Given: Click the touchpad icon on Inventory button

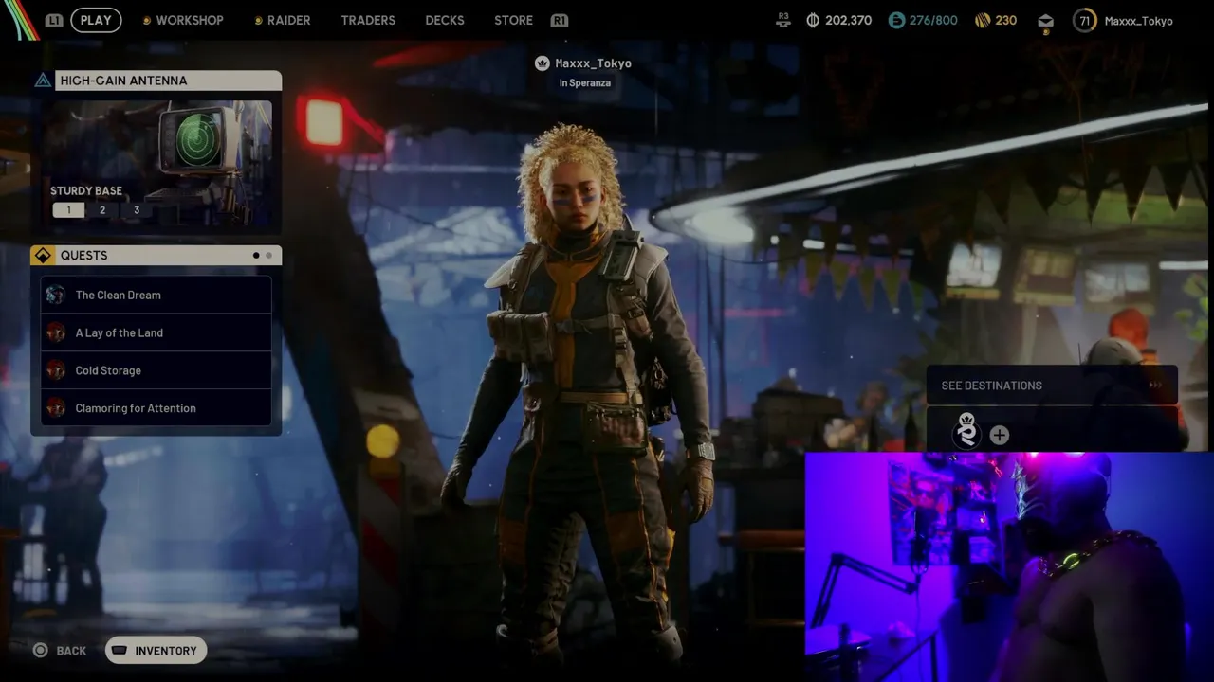Looking at the screenshot, I should coord(120,651).
